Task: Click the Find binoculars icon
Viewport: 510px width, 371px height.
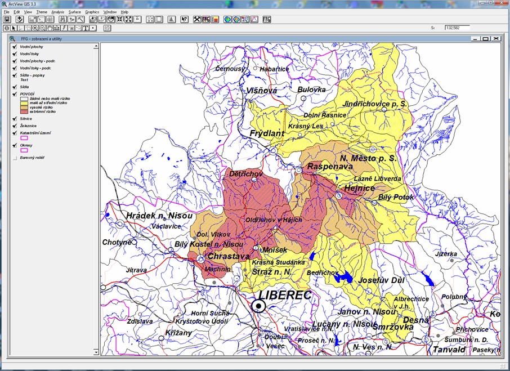Action: click(62, 20)
